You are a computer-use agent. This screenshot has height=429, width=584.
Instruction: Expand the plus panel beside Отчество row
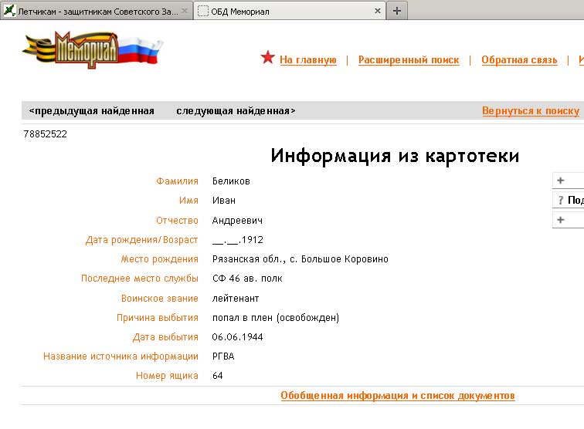(x=560, y=221)
